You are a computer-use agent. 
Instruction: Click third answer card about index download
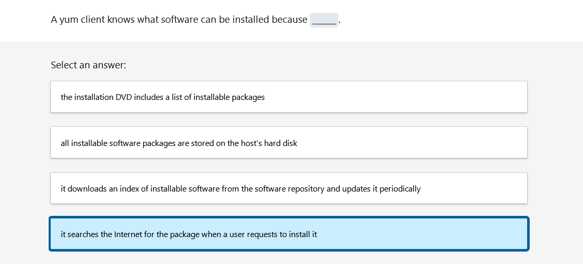pos(289,188)
